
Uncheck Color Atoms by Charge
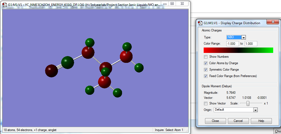(x=206, y=63)
